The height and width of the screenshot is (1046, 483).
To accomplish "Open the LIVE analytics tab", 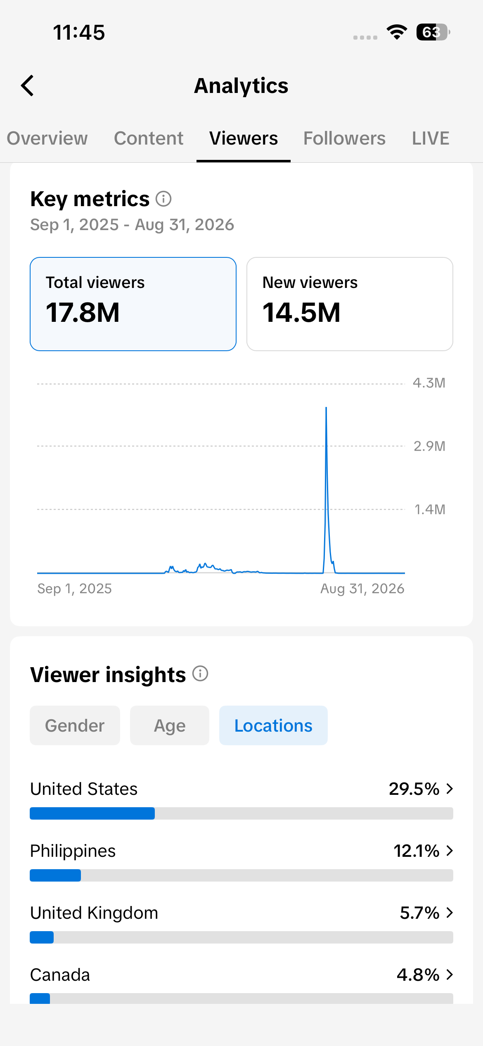I will coord(431,138).
